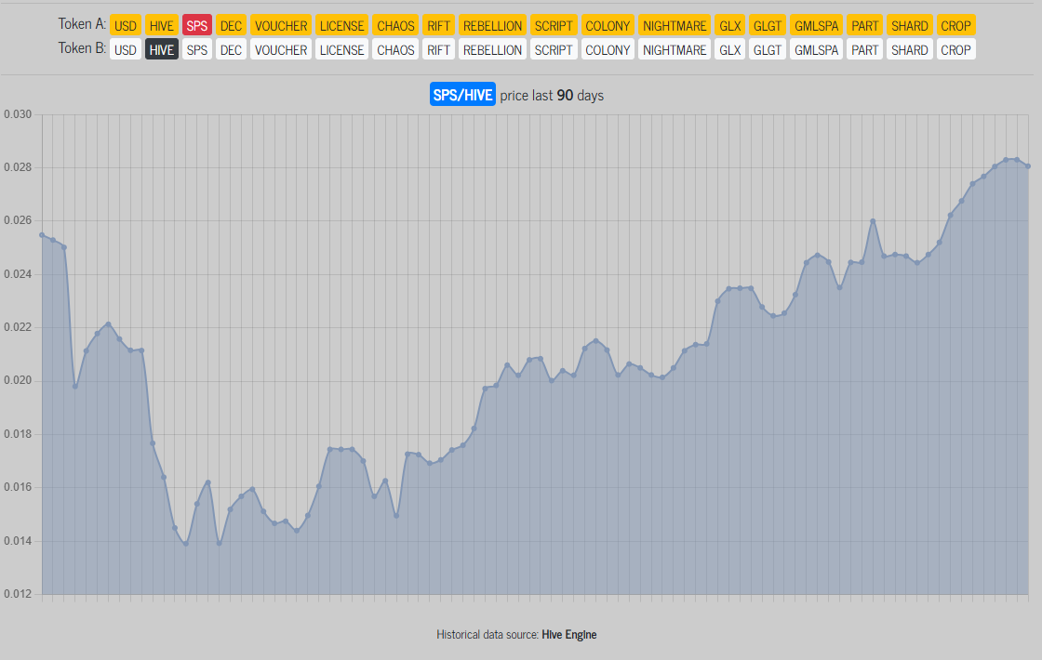Viewport: 1042px width, 660px height.
Task: Pick PART as Token B
Action: 864,49
